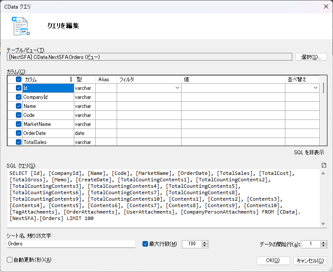Click the フィルタ column header

[x=149, y=79]
